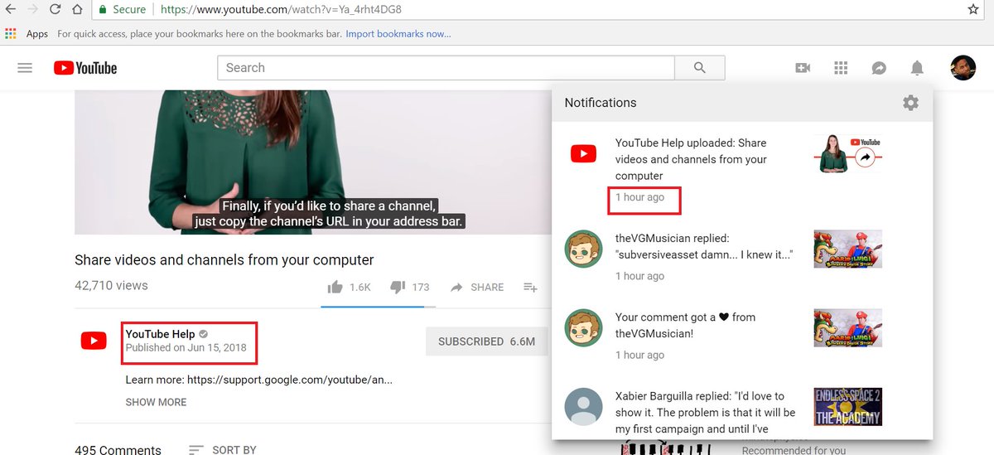
Task: Click 1 hour ago under YouTube Help upload
Action: click(x=639, y=197)
